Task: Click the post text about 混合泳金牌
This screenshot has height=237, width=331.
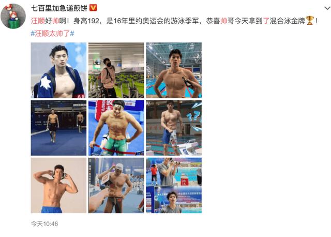Action: coord(174,21)
